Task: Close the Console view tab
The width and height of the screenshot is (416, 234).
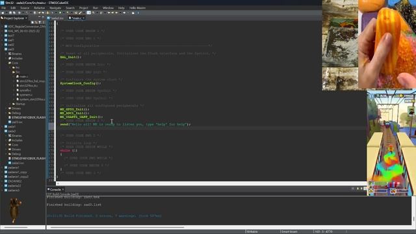Action: (x=62, y=189)
